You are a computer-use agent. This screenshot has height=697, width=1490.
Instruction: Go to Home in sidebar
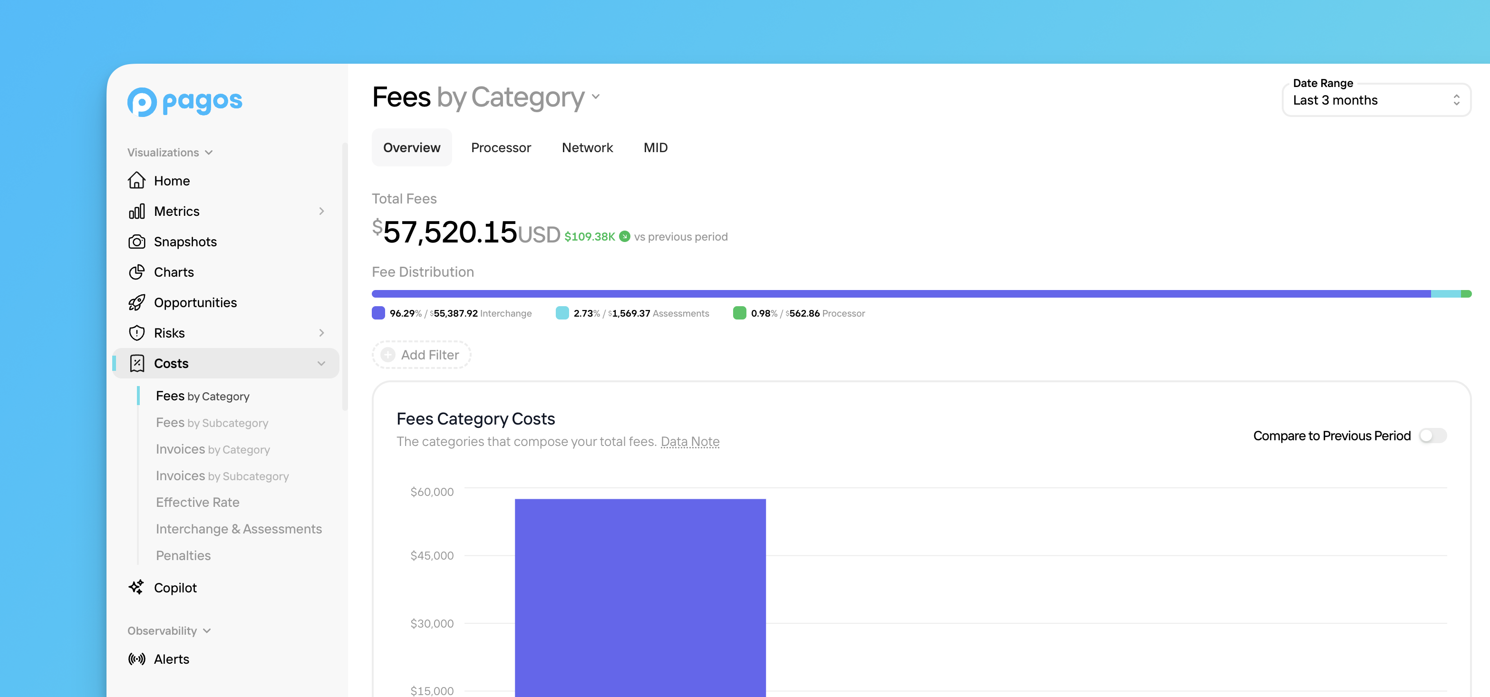coord(172,181)
